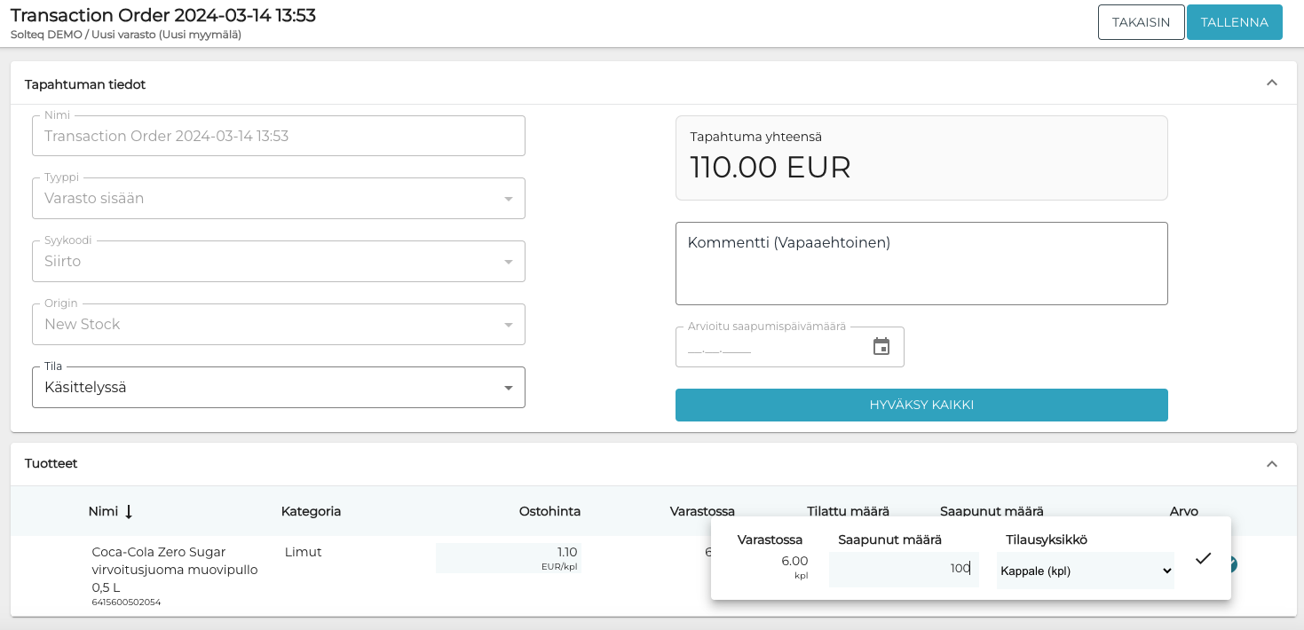Screen dimensions: 1304x630
Task: Collapse the Tuotteet section
Action: pos(1271,464)
